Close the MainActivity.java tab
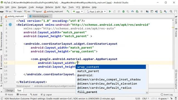178x100 pixels. (x=50, y=16)
